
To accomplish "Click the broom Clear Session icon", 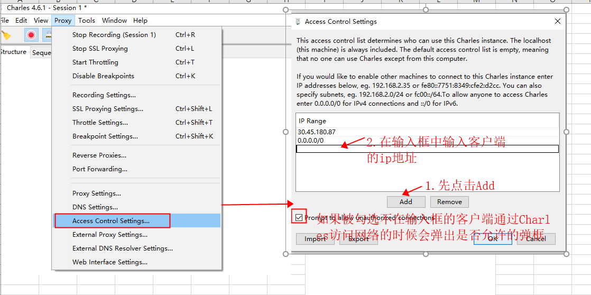I will coord(6,35).
